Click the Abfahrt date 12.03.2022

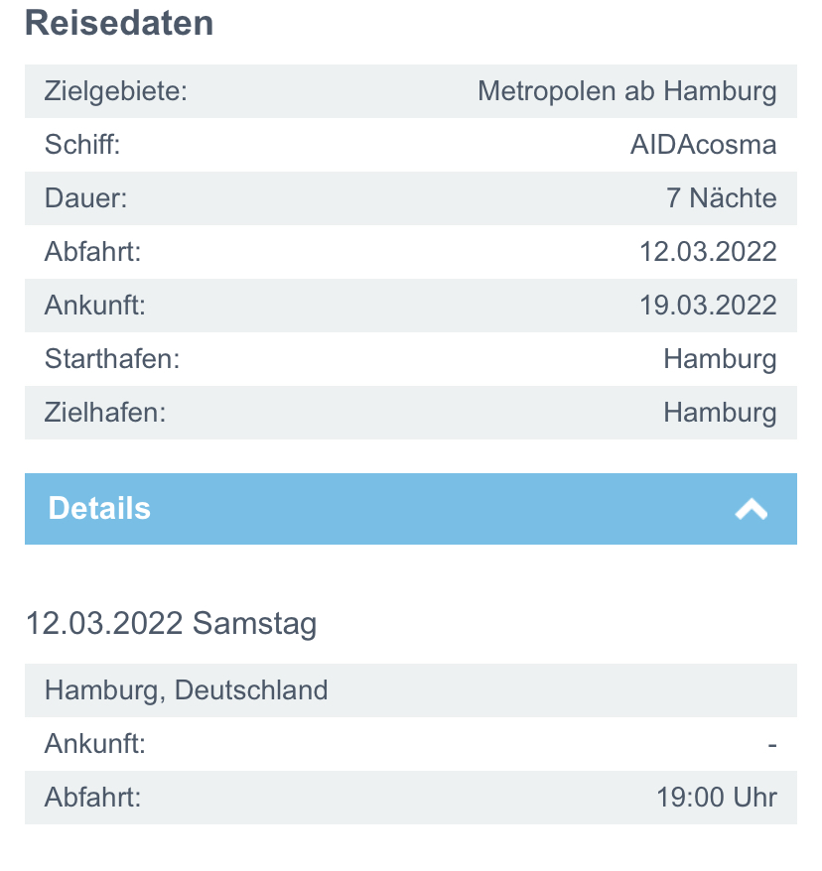708,252
